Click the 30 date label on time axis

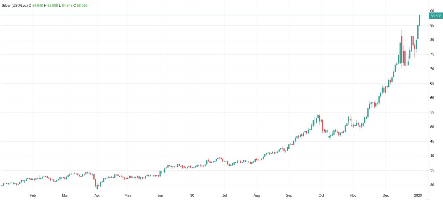(192, 195)
